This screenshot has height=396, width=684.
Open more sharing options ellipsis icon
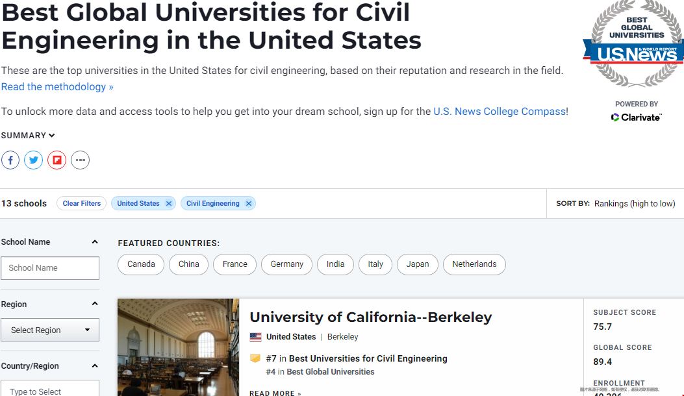click(x=80, y=160)
